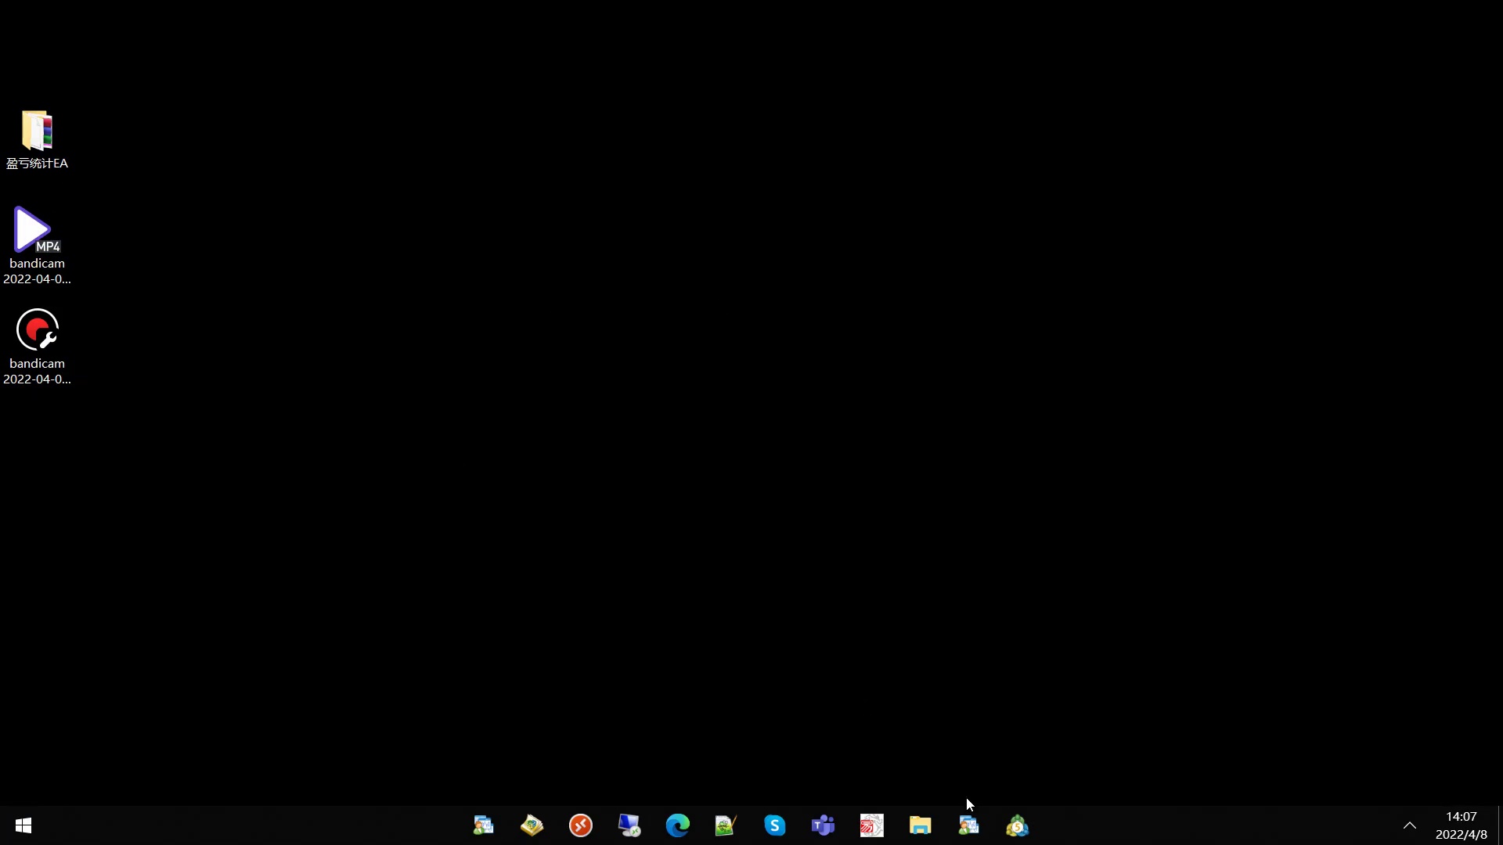The height and width of the screenshot is (845, 1503).
Task: Open MetaTrader 4 icon beside File Explorer
Action: coord(968,825)
